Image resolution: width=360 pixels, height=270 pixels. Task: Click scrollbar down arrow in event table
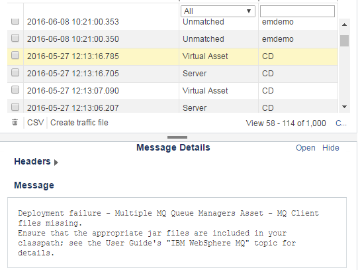click(x=344, y=107)
